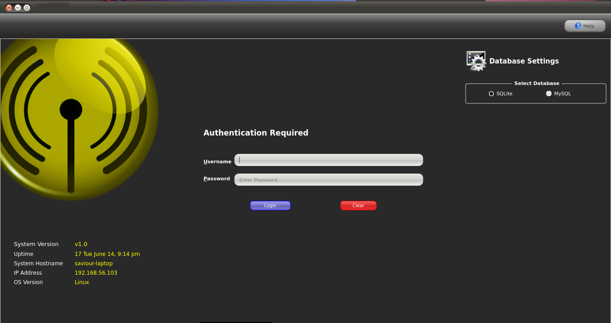Viewport: 611px width, 323px height.
Task: Click the Select Database group label
Action: pyautogui.click(x=536, y=84)
